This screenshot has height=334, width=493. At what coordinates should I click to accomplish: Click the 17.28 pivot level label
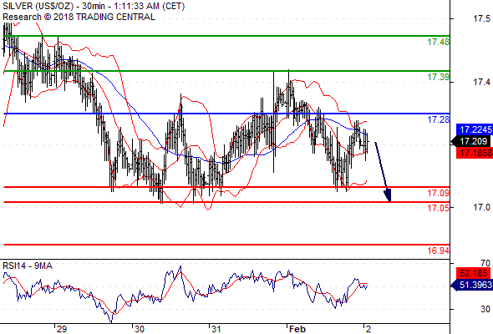coord(439,119)
